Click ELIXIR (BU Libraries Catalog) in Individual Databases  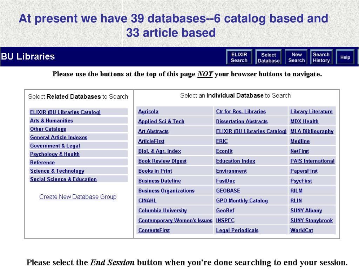point(251,131)
